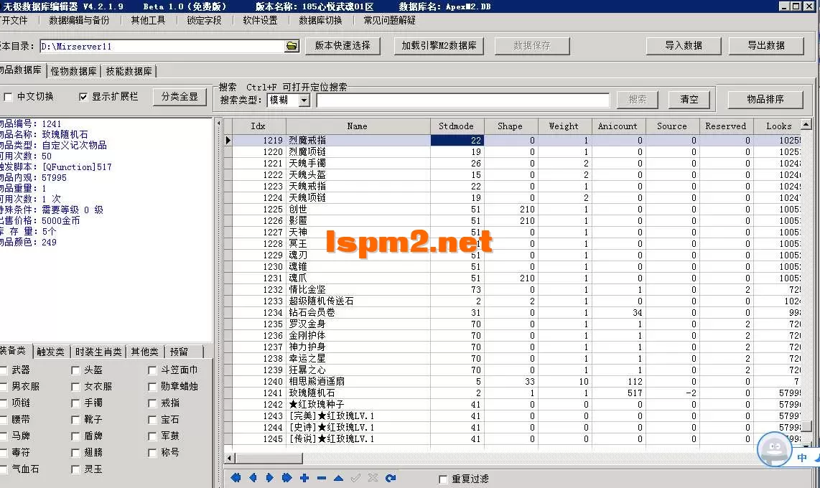Check the 戒指 category checkbox

[x=152, y=403]
